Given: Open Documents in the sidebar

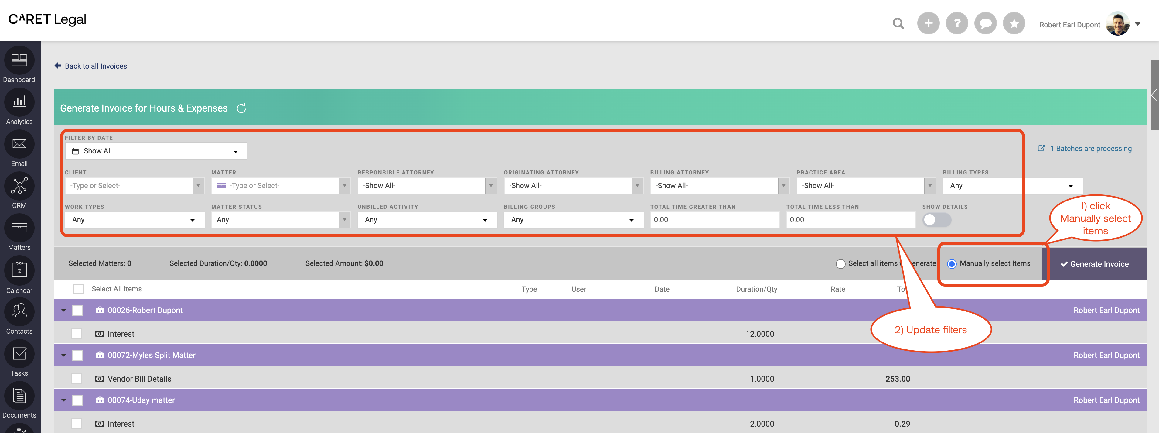Looking at the screenshot, I should coord(19,401).
